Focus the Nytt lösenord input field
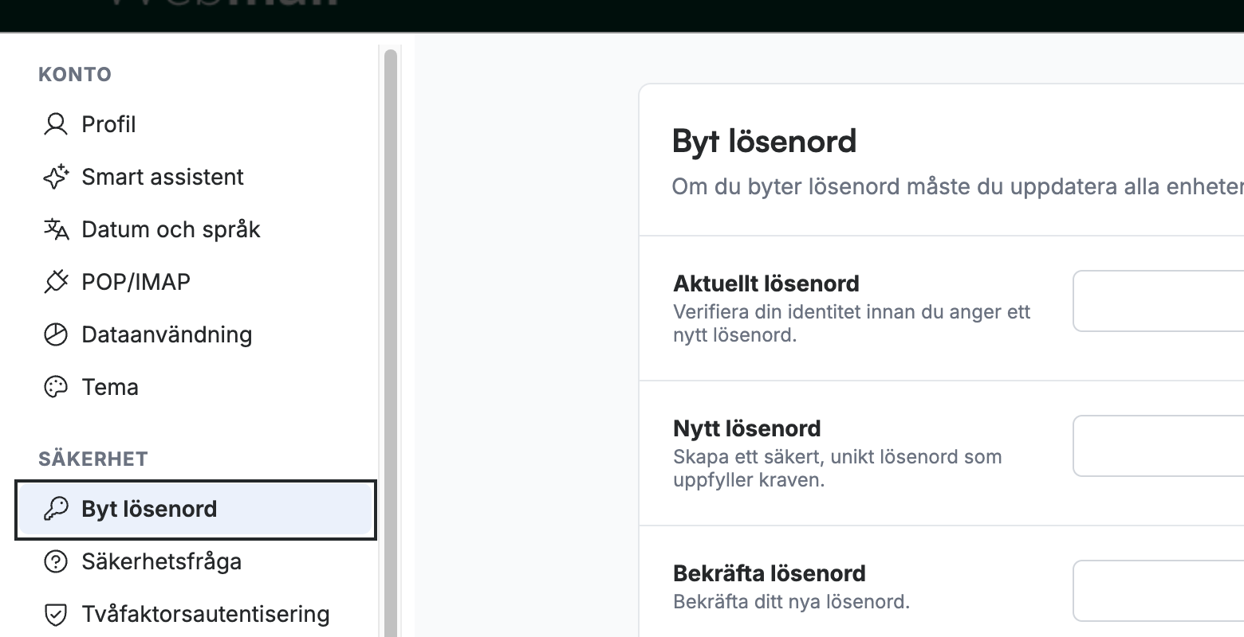This screenshot has width=1244, height=637. (1159, 446)
